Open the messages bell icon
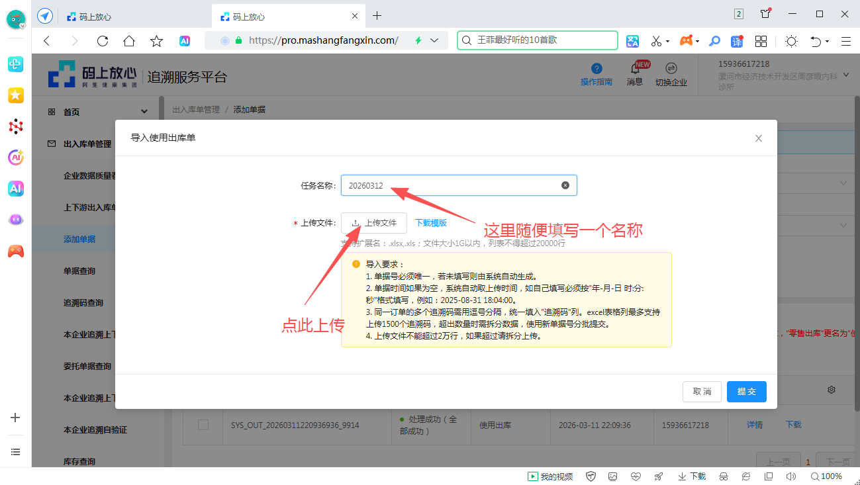 coord(634,69)
